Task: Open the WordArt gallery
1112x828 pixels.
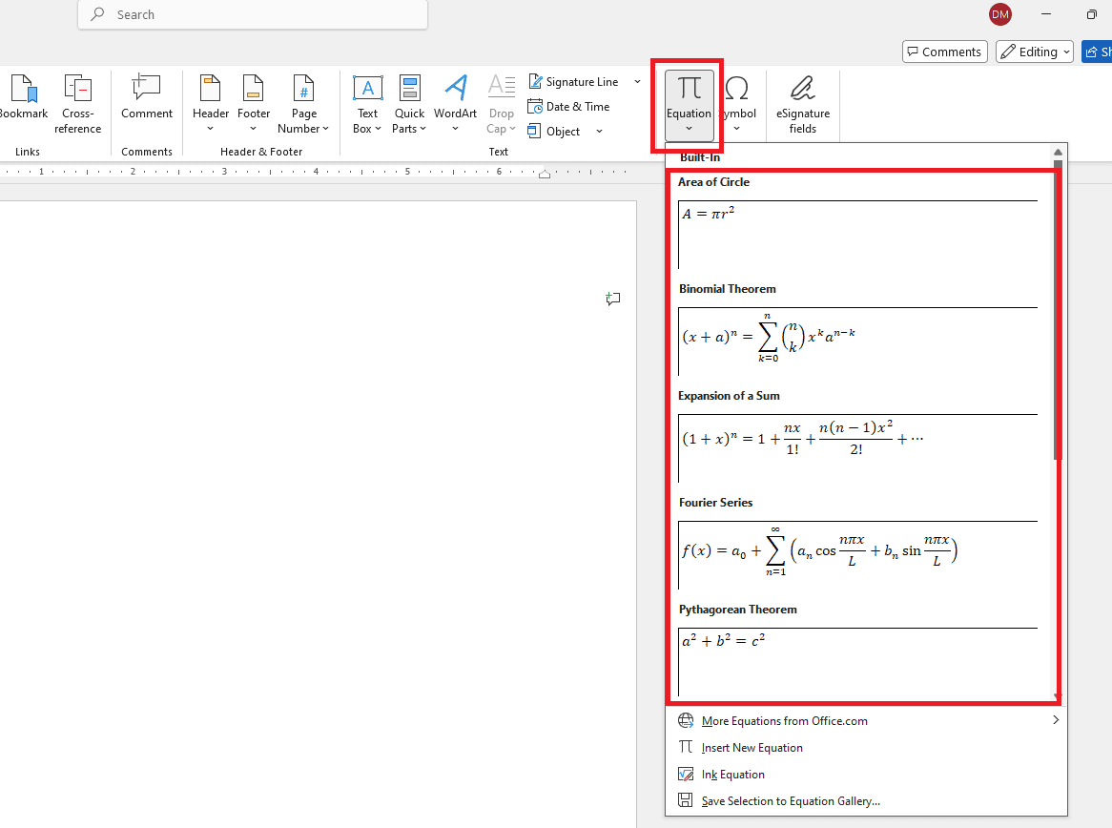Action: pyautogui.click(x=455, y=104)
